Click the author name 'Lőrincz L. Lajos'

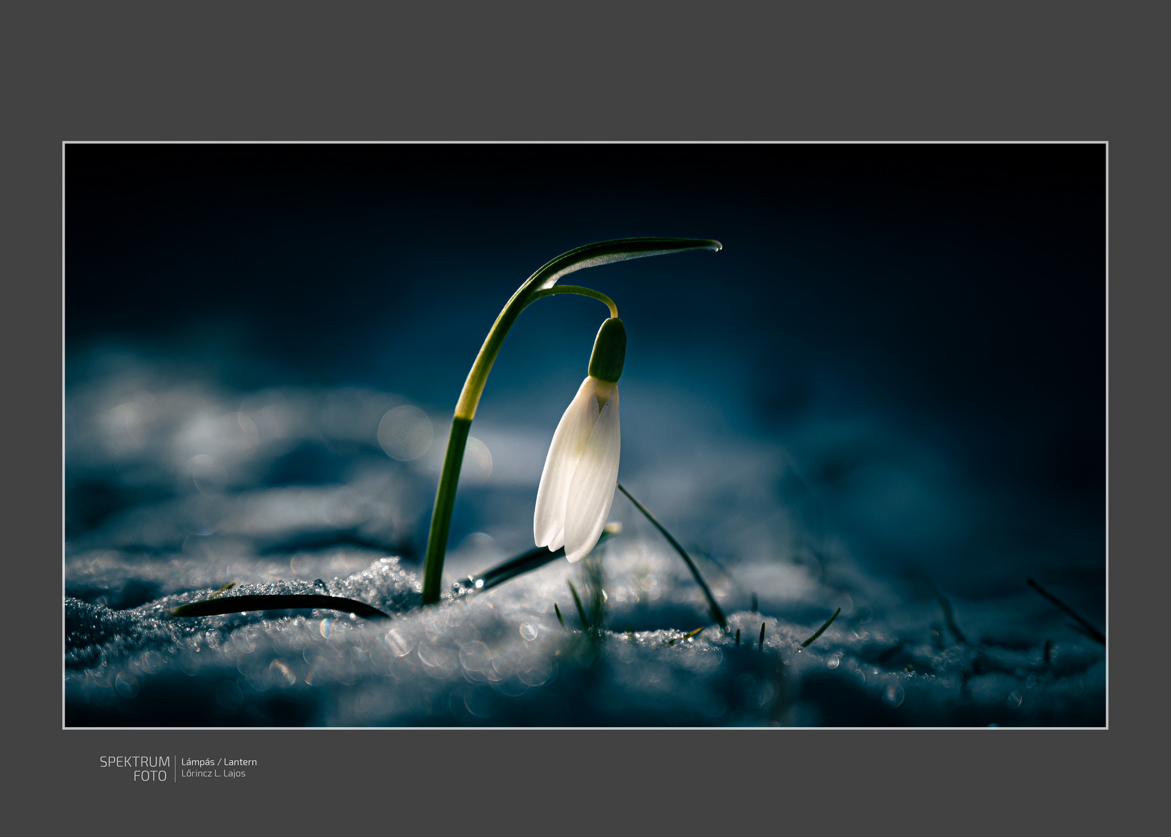214,774
